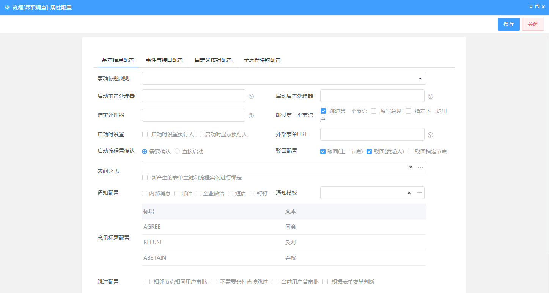Image resolution: width=549 pixels, height=293 pixels.
Task: Check 启动时设置执行人 option
Action: click(x=145, y=134)
